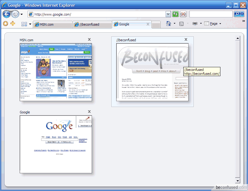Screen dimensions: 248x191
Task: Click the red Stop loading button
Action: coord(183,14)
